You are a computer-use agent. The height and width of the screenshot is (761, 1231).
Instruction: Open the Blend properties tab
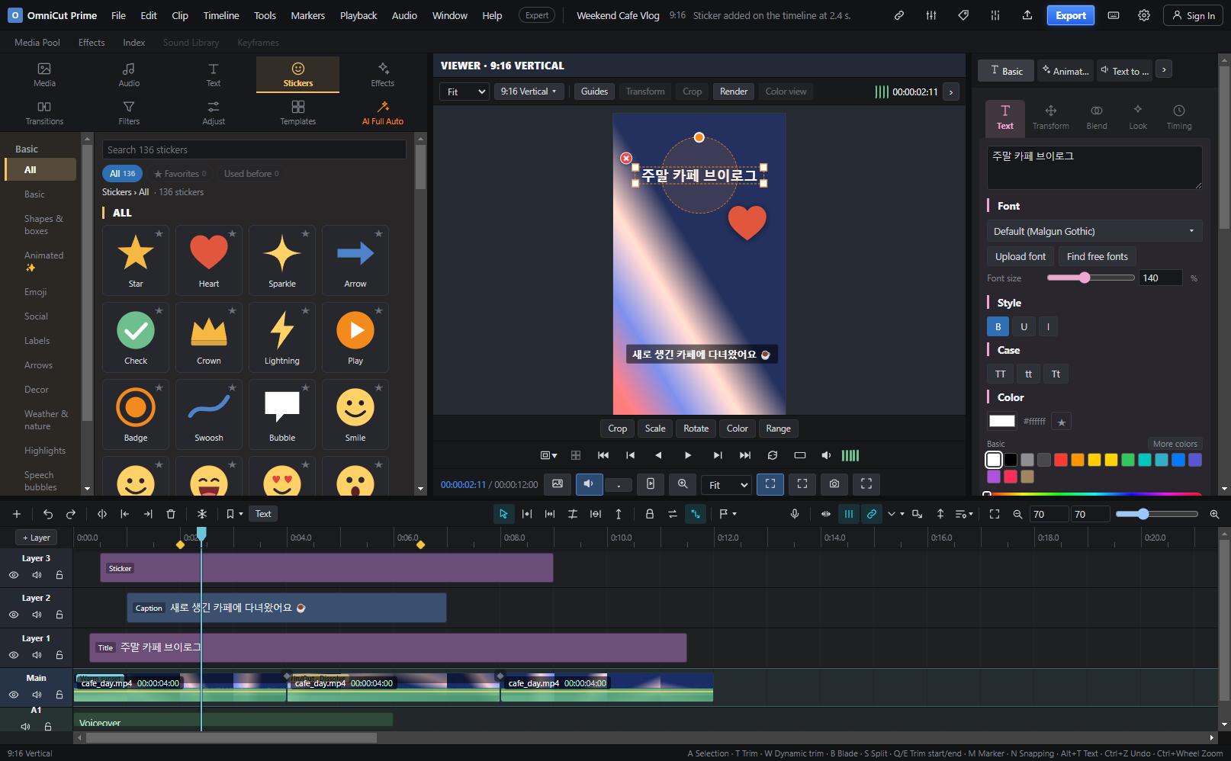[1097, 117]
